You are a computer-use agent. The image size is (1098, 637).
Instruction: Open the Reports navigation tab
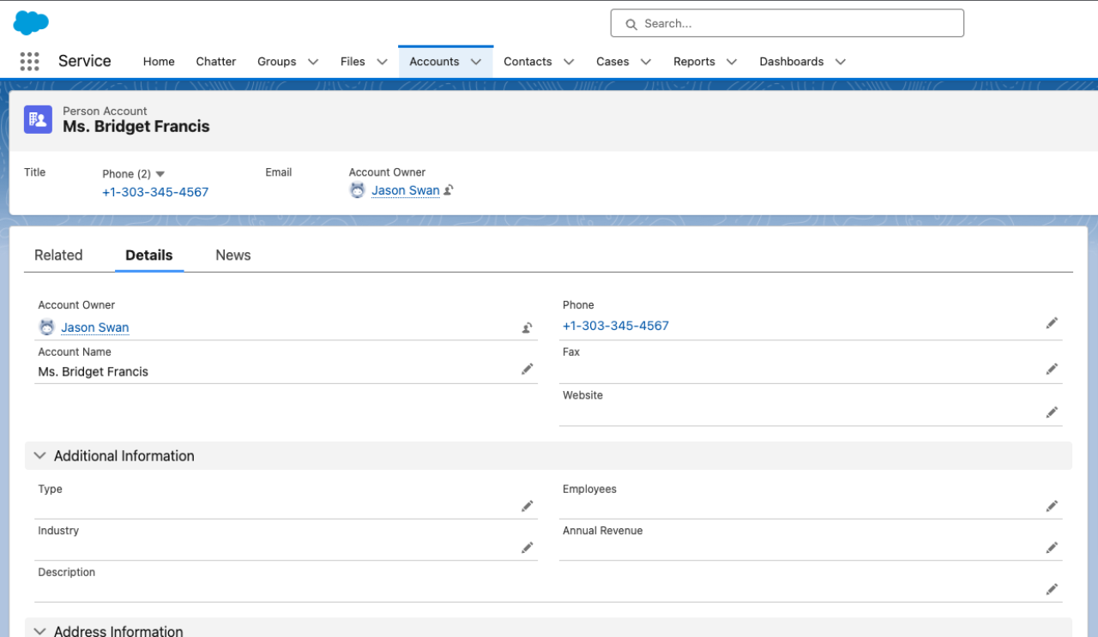coord(694,62)
